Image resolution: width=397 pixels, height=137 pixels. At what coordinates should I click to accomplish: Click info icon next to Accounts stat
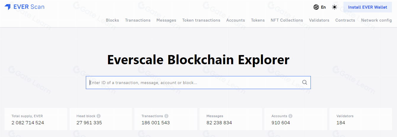pyautogui.click(x=290, y=116)
